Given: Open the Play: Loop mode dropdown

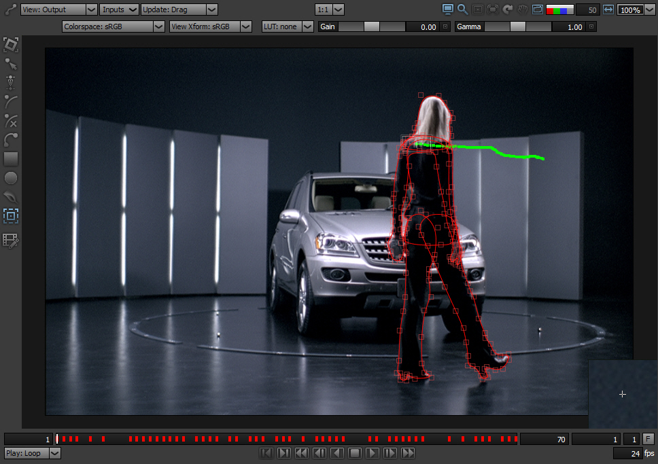Looking at the screenshot, I should click(33, 453).
